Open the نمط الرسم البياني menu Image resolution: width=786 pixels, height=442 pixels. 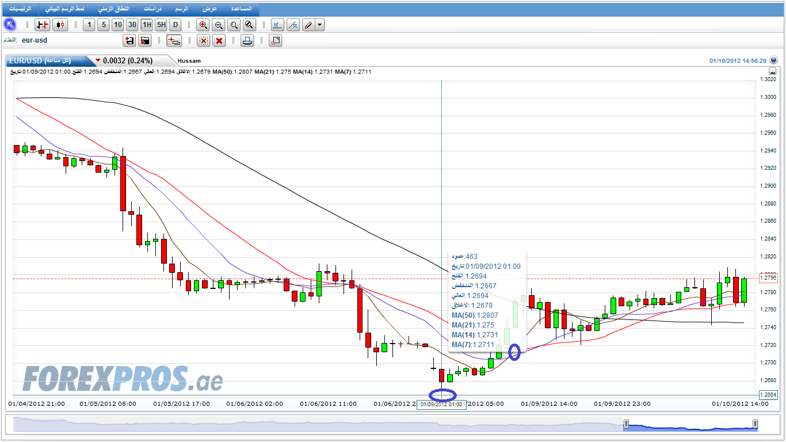pos(64,10)
